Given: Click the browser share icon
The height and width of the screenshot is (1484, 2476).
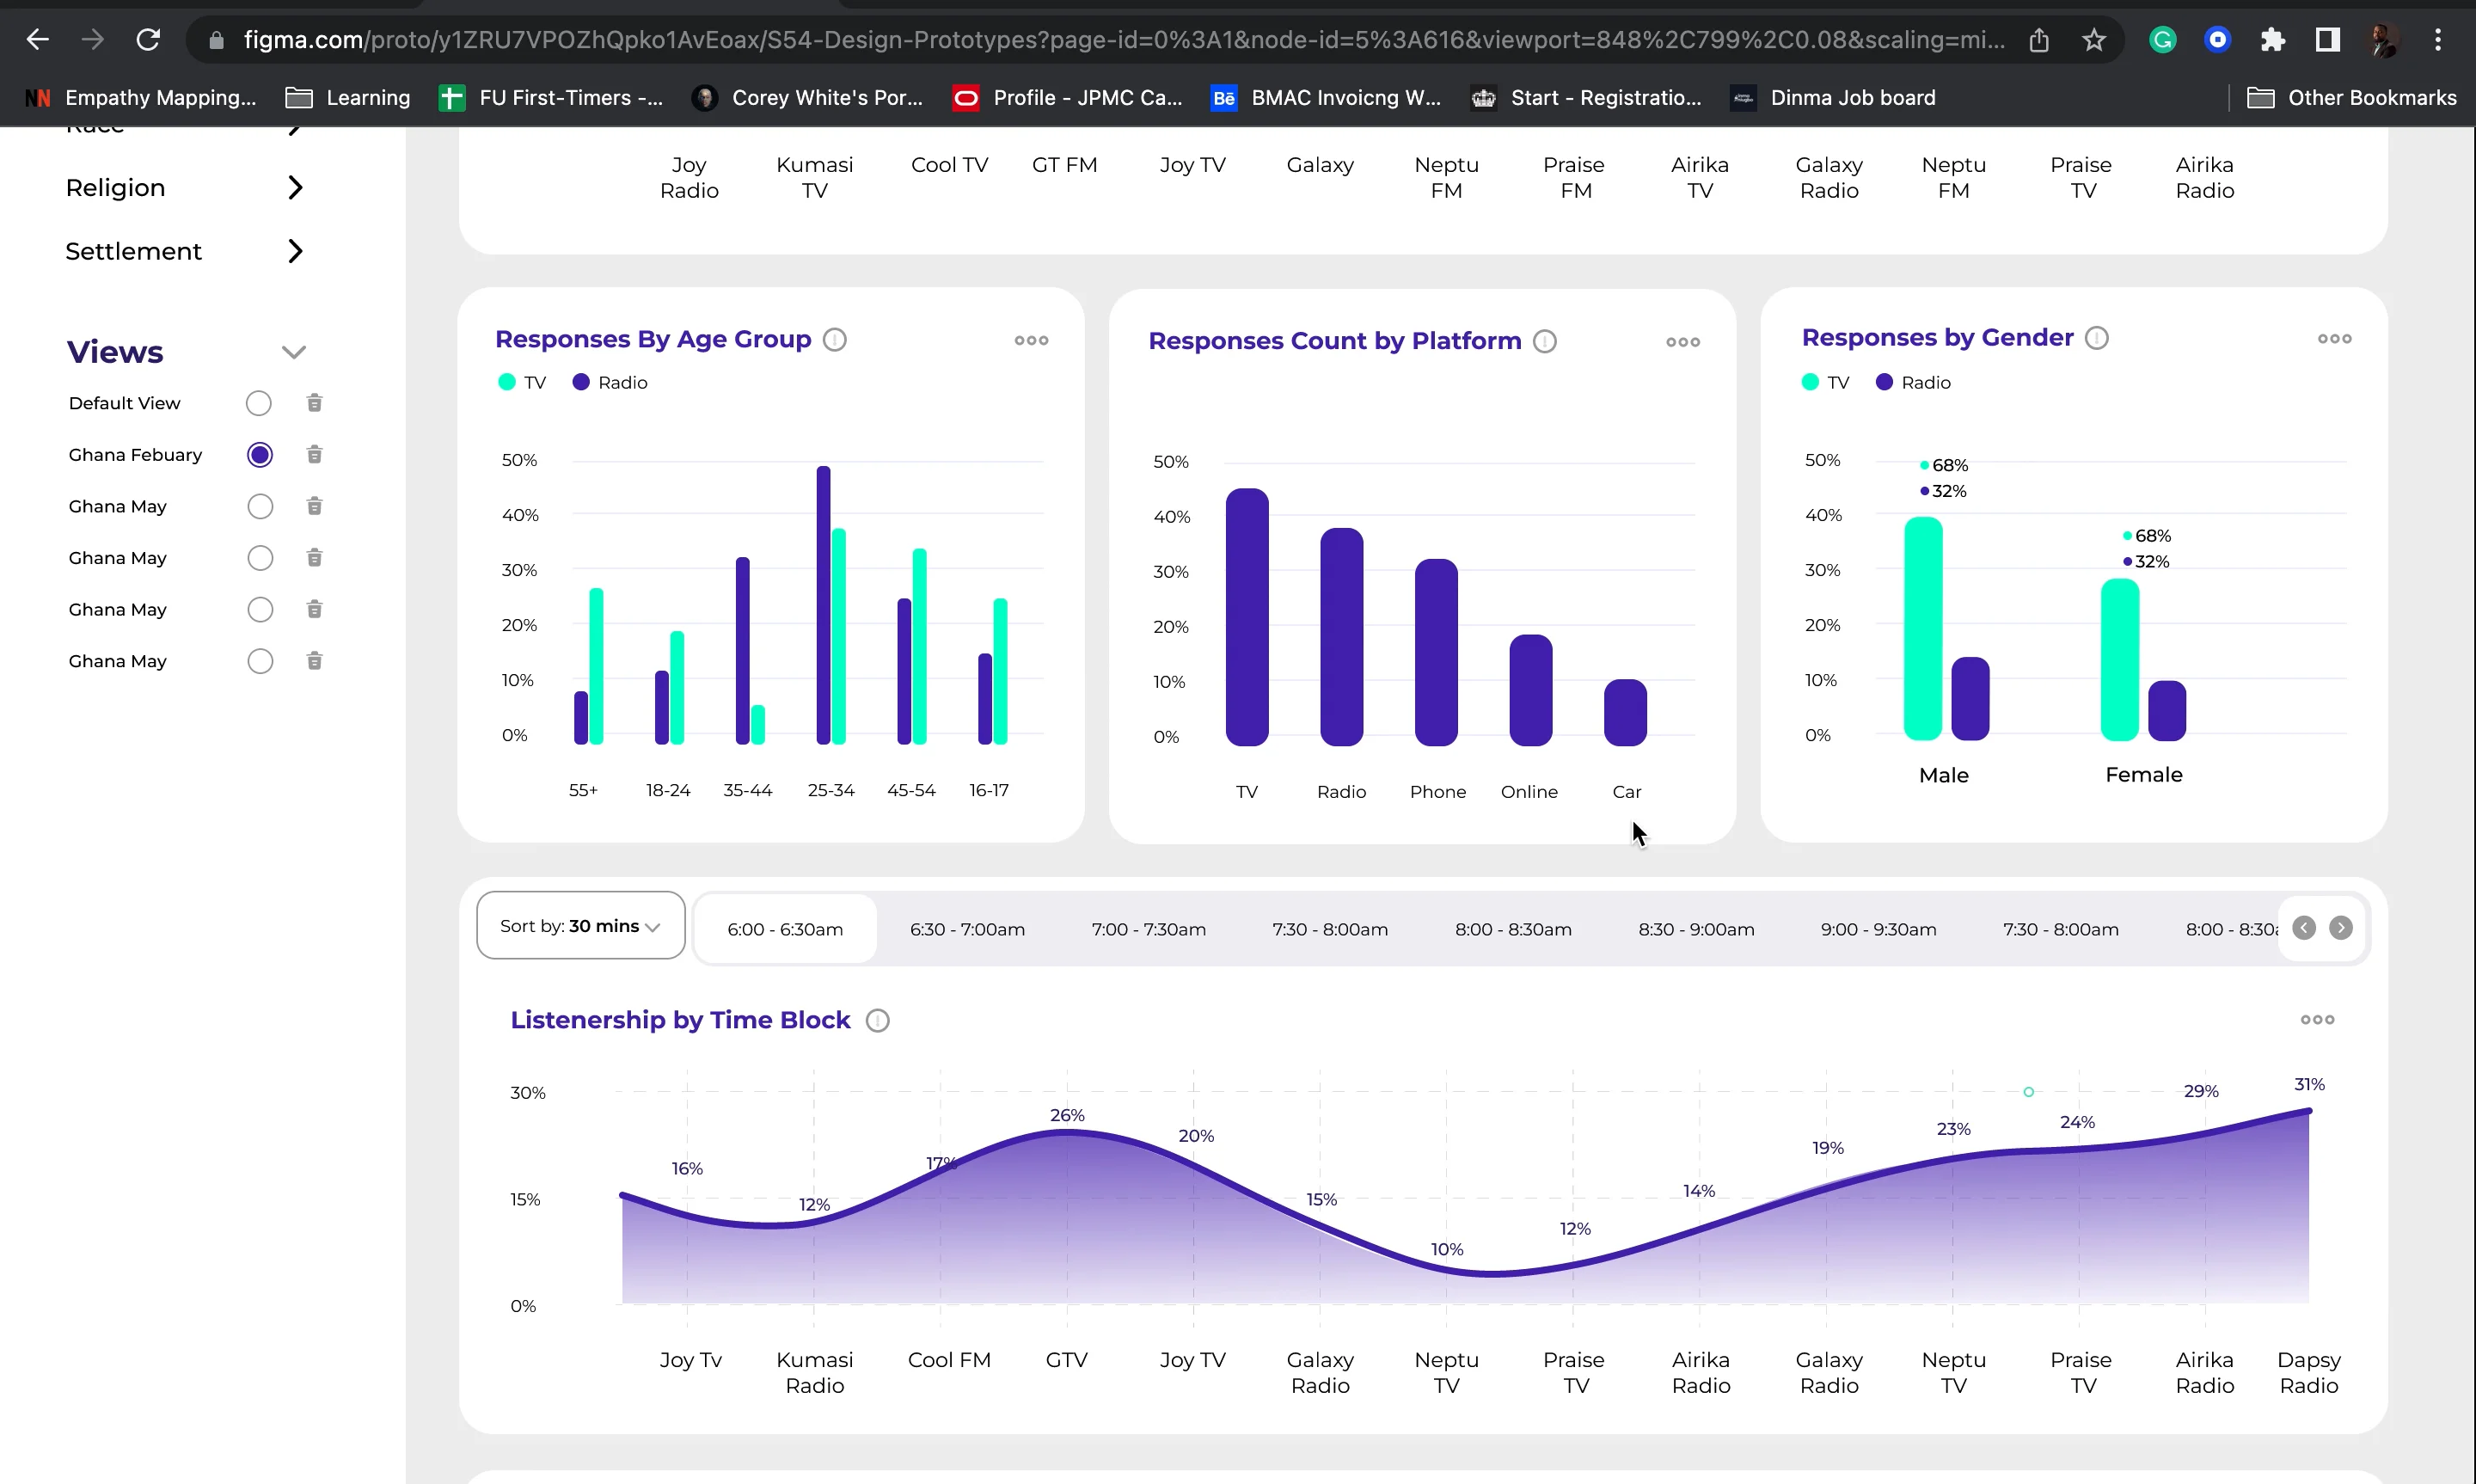Looking at the screenshot, I should point(2039,40).
